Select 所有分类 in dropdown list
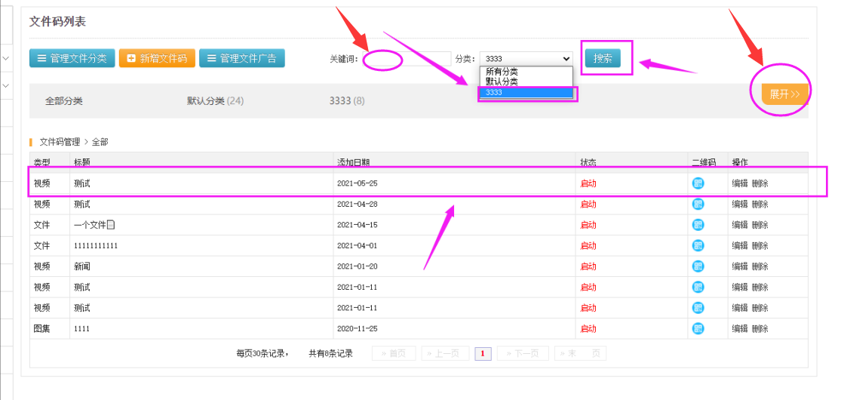Viewport: 841px width, 400px height. click(x=502, y=72)
